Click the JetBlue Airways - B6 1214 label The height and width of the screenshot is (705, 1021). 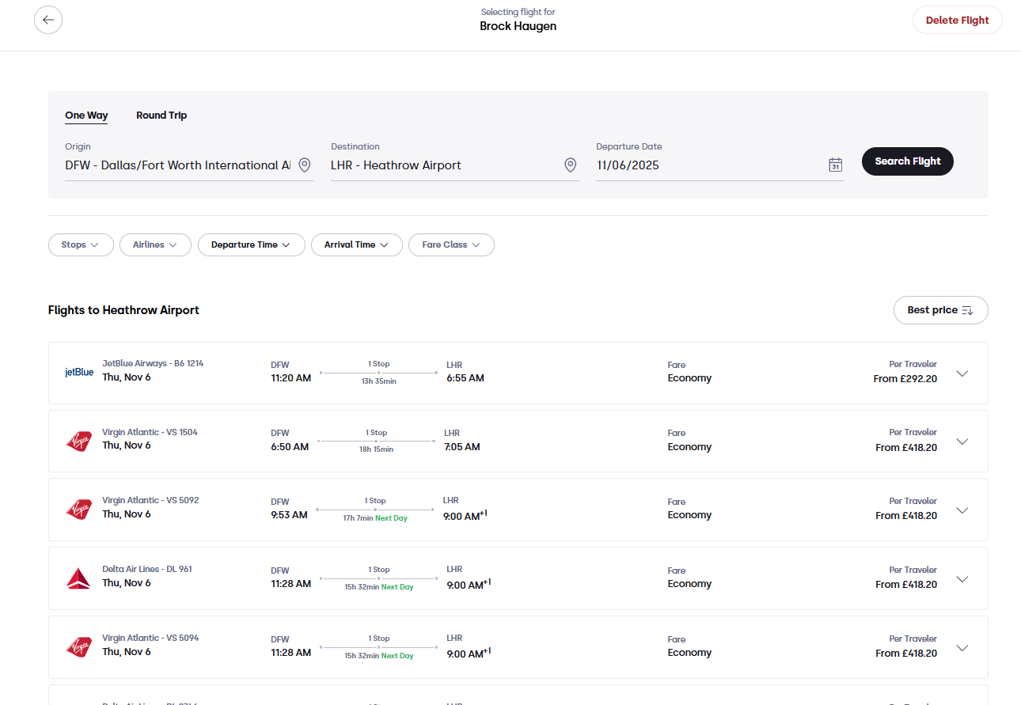(153, 363)
